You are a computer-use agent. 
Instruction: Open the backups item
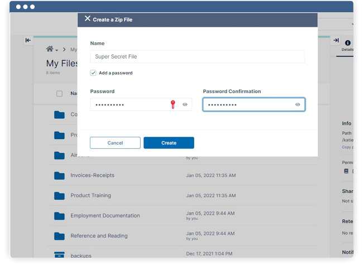click(x=81, y=255)
